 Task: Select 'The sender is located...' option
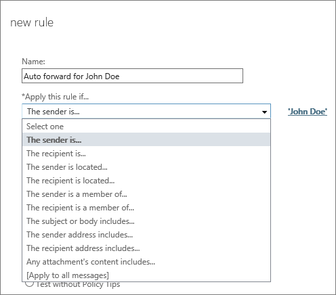point(146,167)
